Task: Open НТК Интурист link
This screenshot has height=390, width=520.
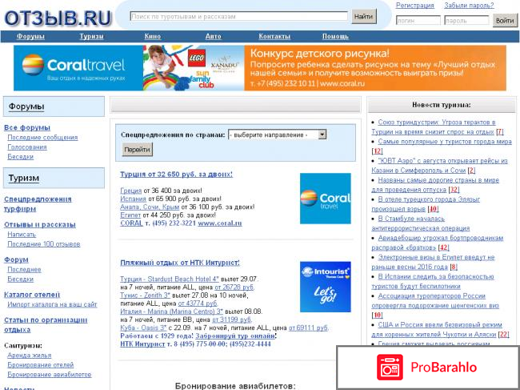Action: click(x=142, y=344)
